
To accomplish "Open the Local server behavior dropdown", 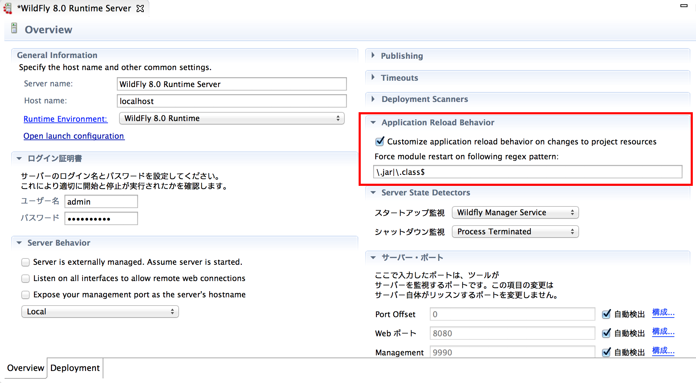I will pyautogui.click(x=100, y=311).
